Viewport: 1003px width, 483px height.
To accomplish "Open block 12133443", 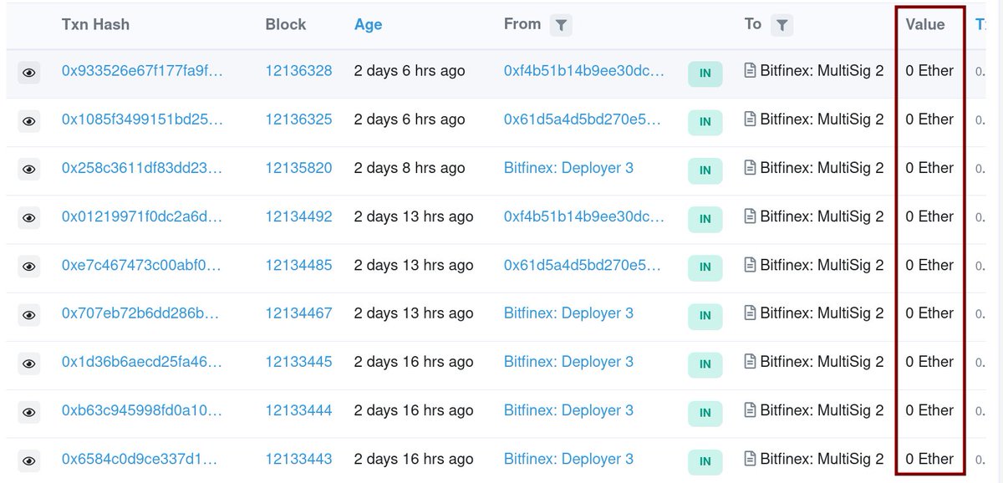I will (x=298, y=459).
